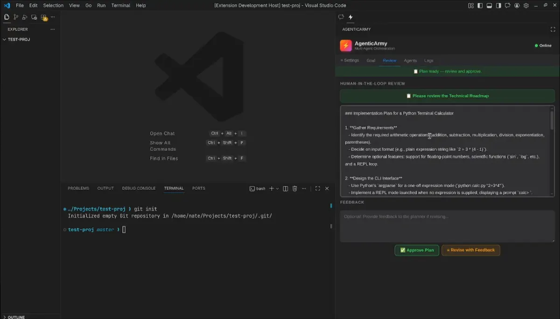
Task: Click the Revise with Feedback button
Action: tap(471, 250)
